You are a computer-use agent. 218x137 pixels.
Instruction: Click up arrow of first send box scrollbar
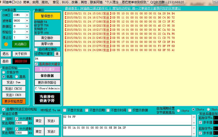(194, 117)
